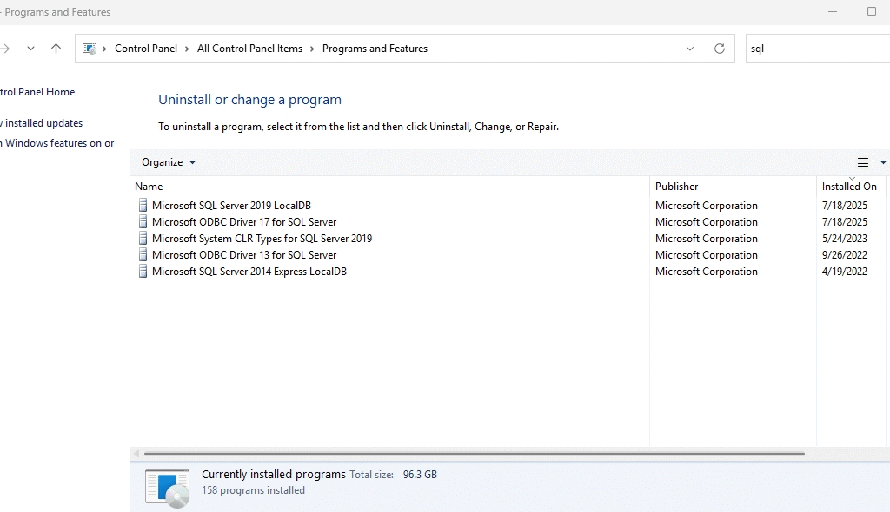Open the Organize menu

coord(169,162)
